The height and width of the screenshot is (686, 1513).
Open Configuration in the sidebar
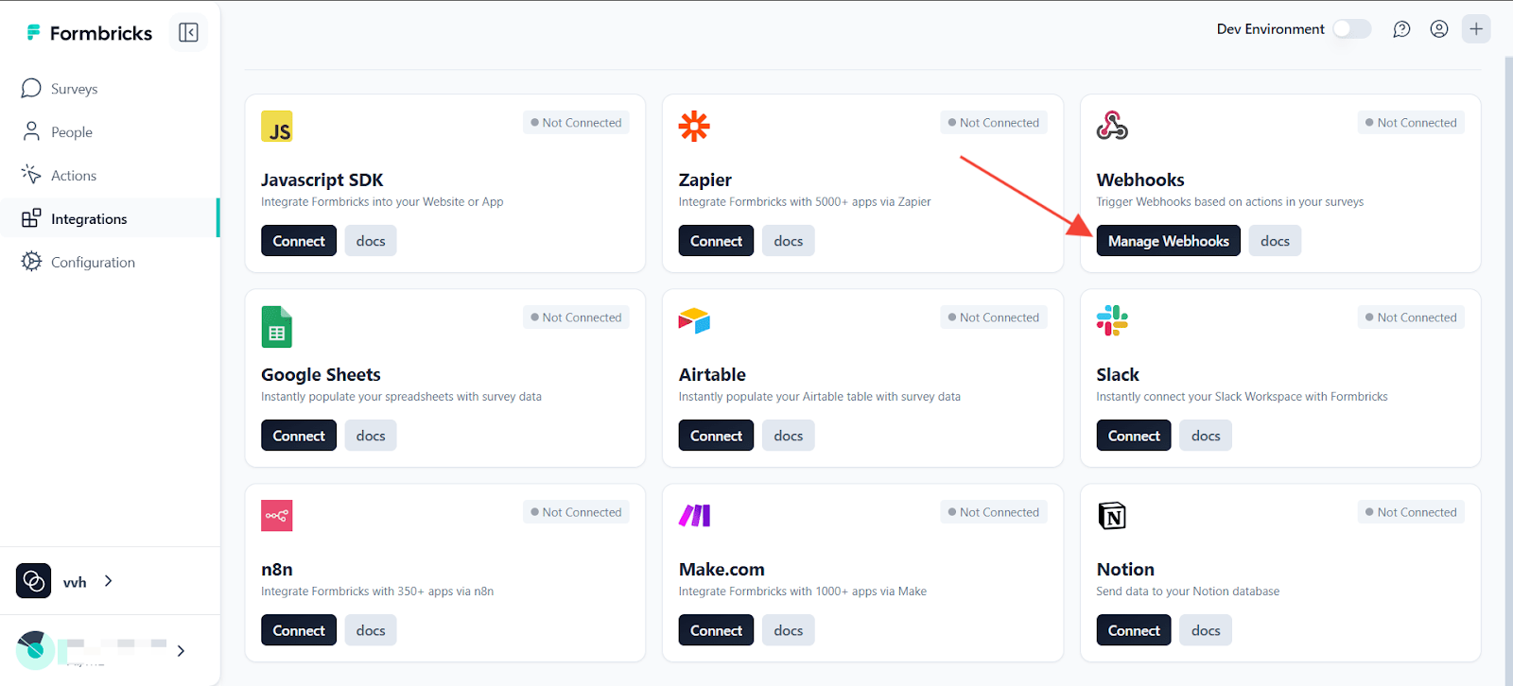click(x=110, y=263)
